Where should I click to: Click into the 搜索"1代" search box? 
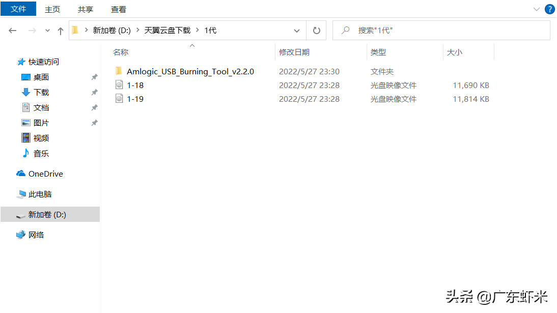(448, 31)
